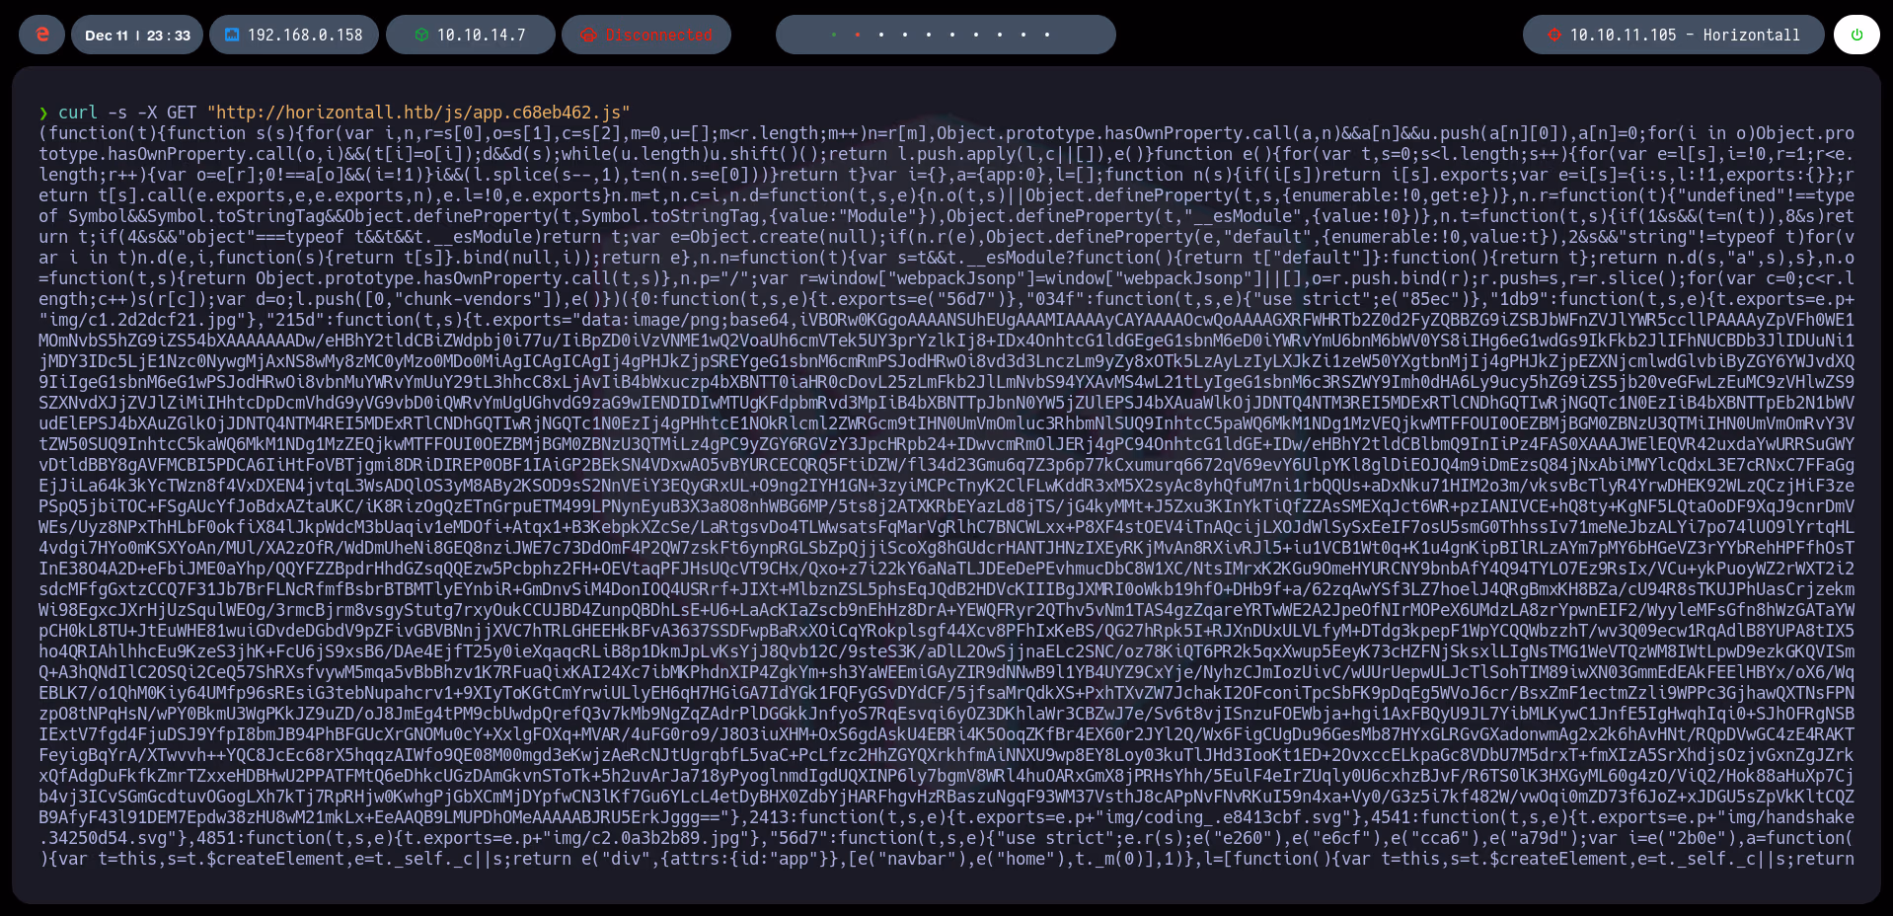Click the 10.10.14.7 VPN address pill
Viewport: 1893px width, 916px height.
pyautogui.click(x=470, y=34)
